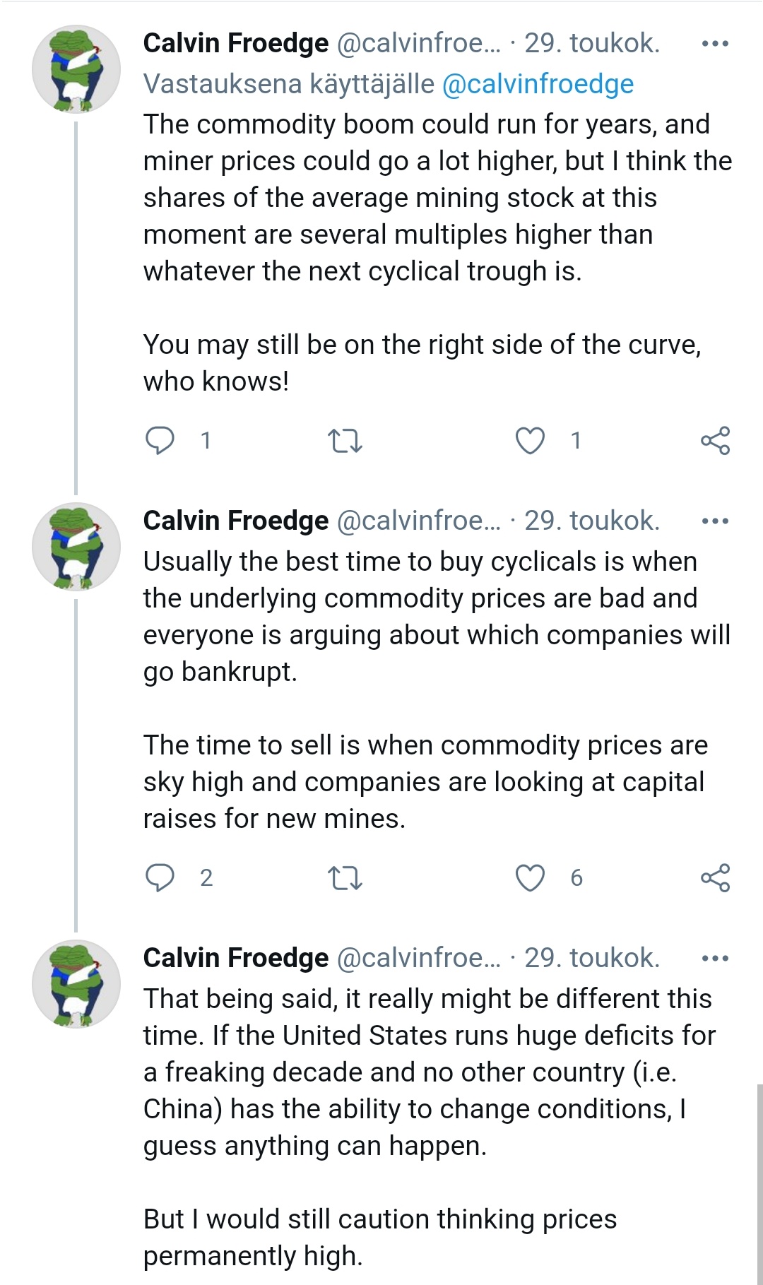The height and width of the screenshot is (1285, 763).
Task: Open more options on first tweet
Action: (x=715, y=44)
